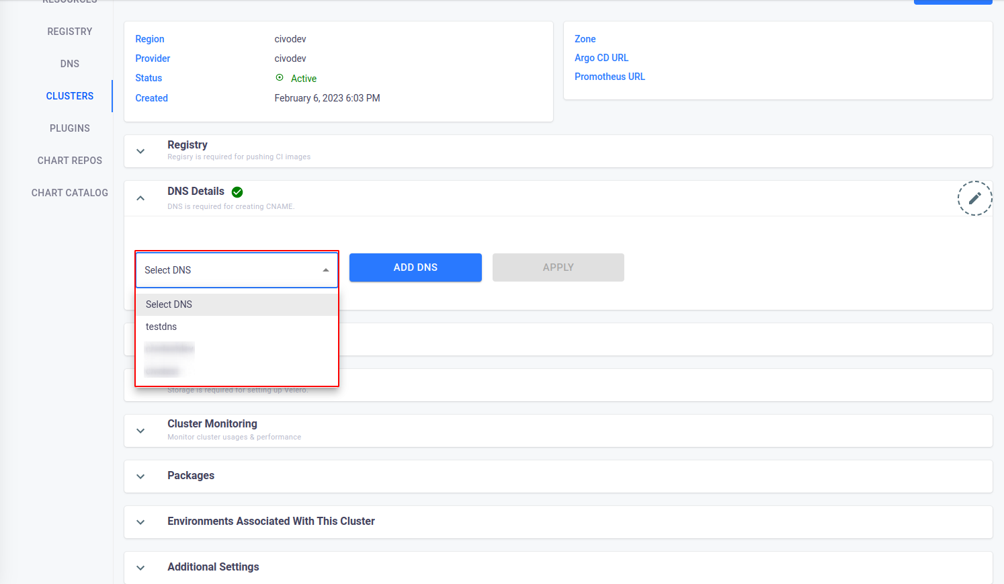
Task: Click the Packages heading
Action: click(191, 476)
